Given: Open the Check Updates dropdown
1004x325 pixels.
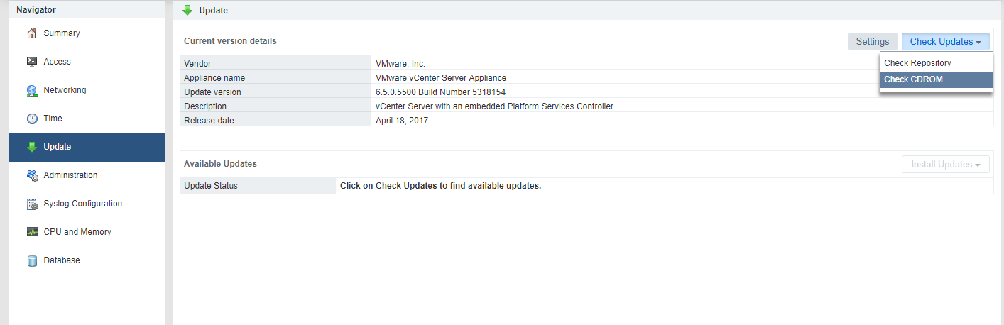Looking at the screenshot, I should 945,42.
